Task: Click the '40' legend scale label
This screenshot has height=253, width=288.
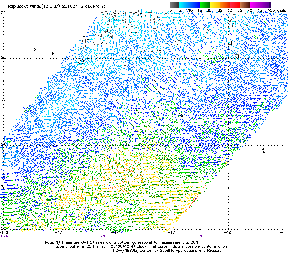Action: click(250, 10)
